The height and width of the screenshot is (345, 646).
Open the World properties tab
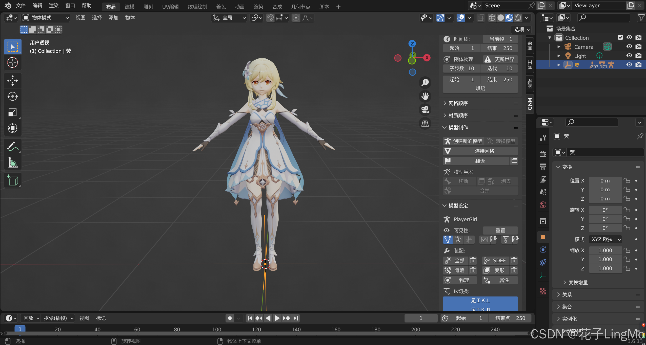click(x=543, y=205)
